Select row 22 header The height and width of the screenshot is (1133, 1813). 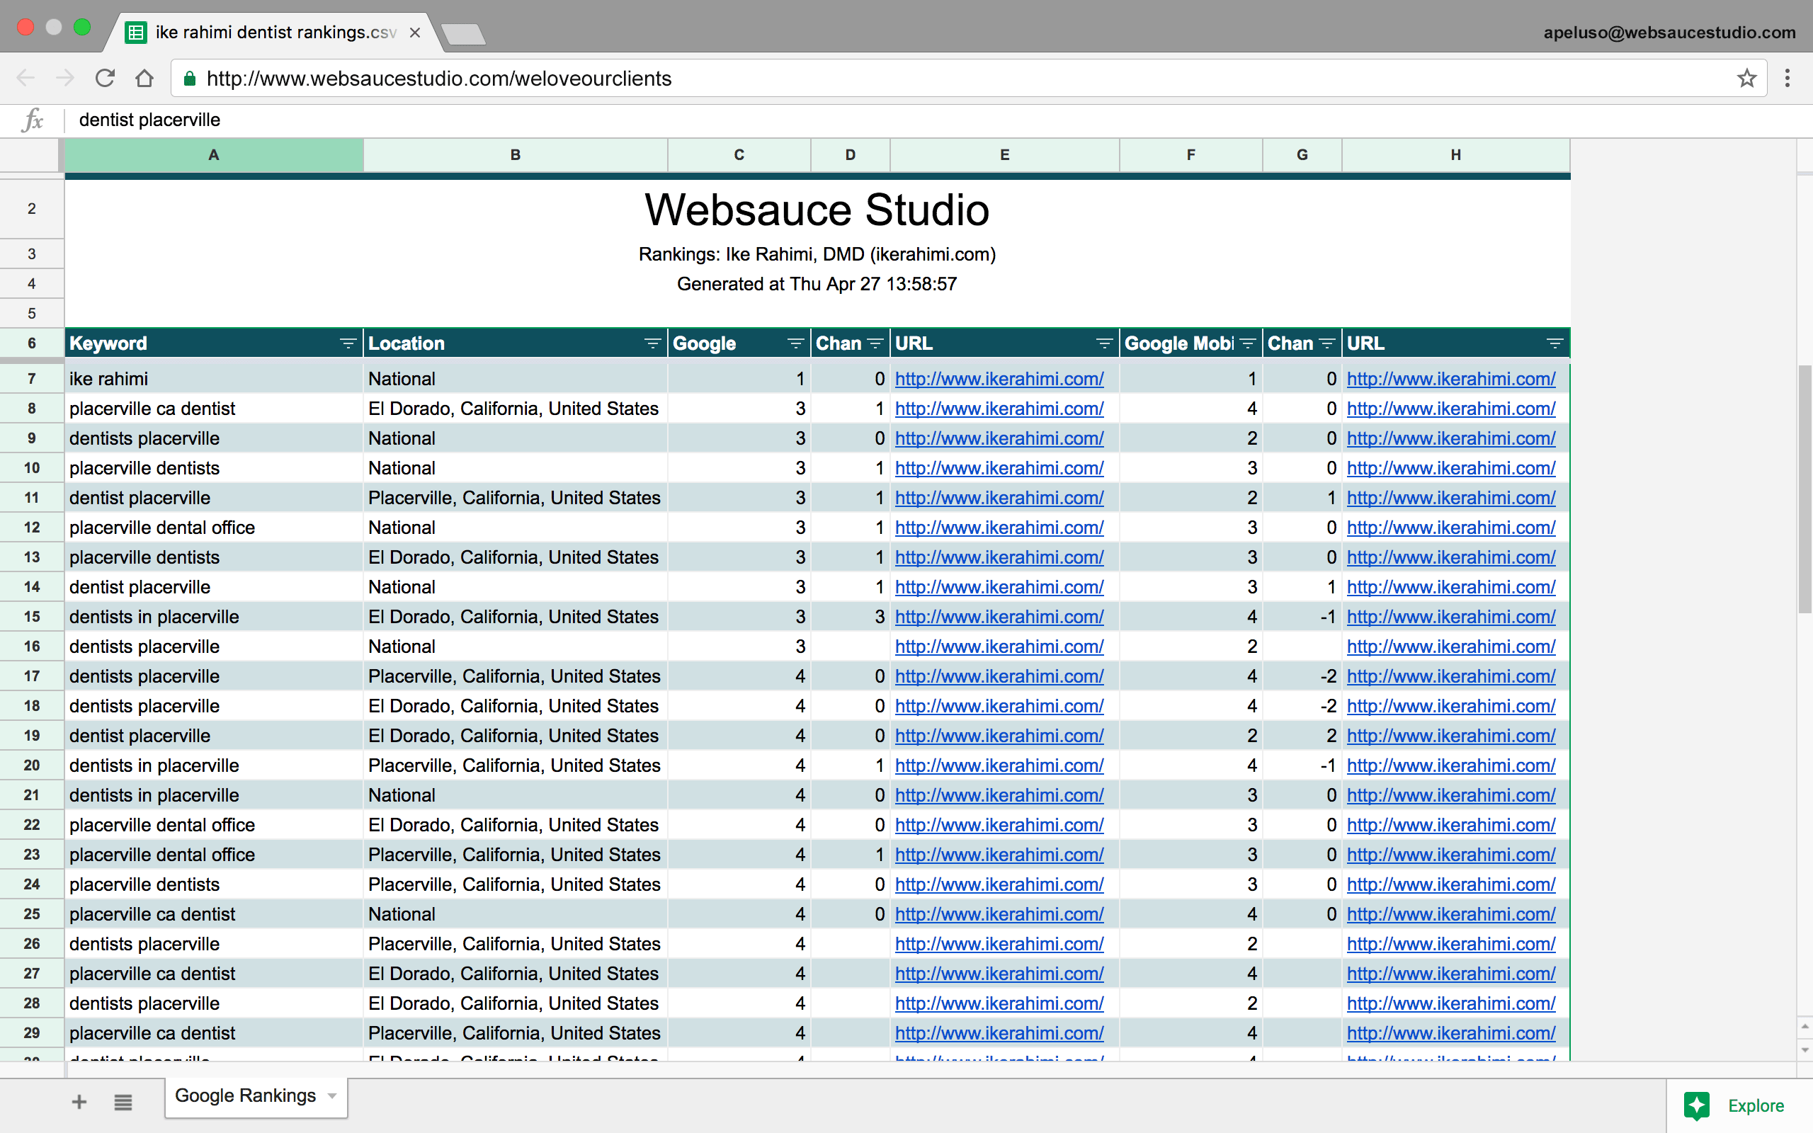[31, 825]
